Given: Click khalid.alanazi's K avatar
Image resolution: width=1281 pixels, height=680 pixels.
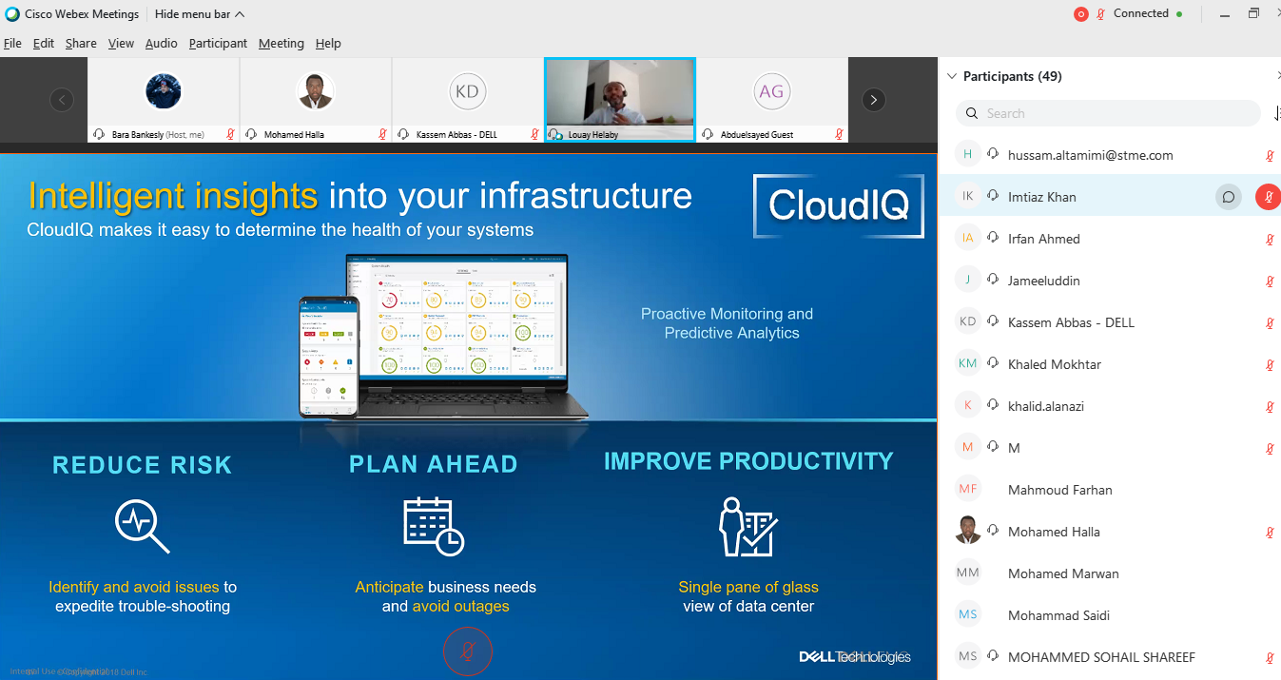Looking at the screenshot, I should 968,405.
